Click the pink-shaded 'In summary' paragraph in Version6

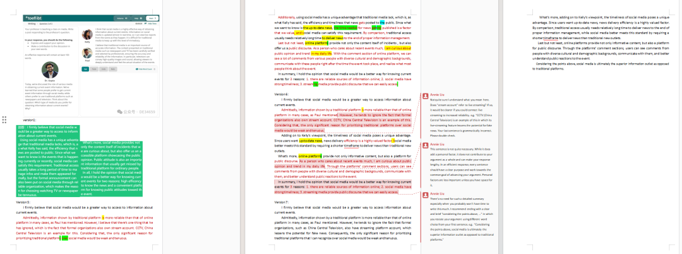343,187
